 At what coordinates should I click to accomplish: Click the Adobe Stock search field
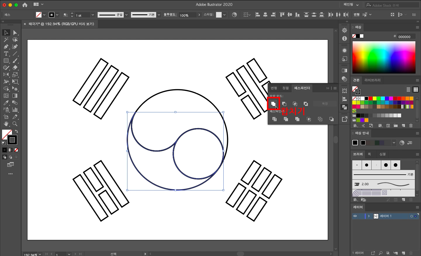point(392,5)
